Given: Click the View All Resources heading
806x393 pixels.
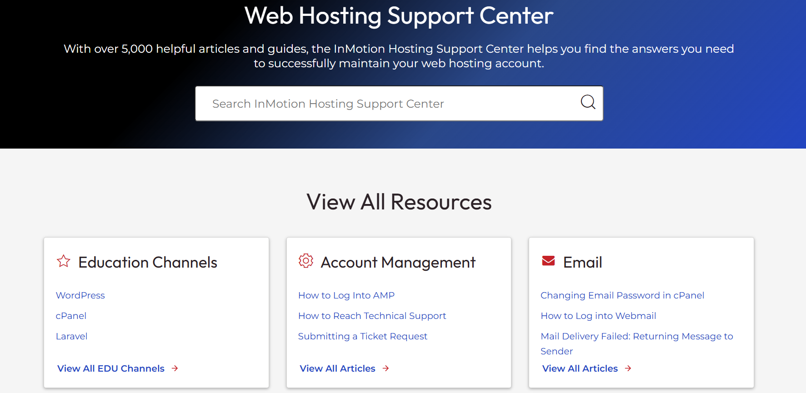Looking at the screenshot, I should pos(399,202).
